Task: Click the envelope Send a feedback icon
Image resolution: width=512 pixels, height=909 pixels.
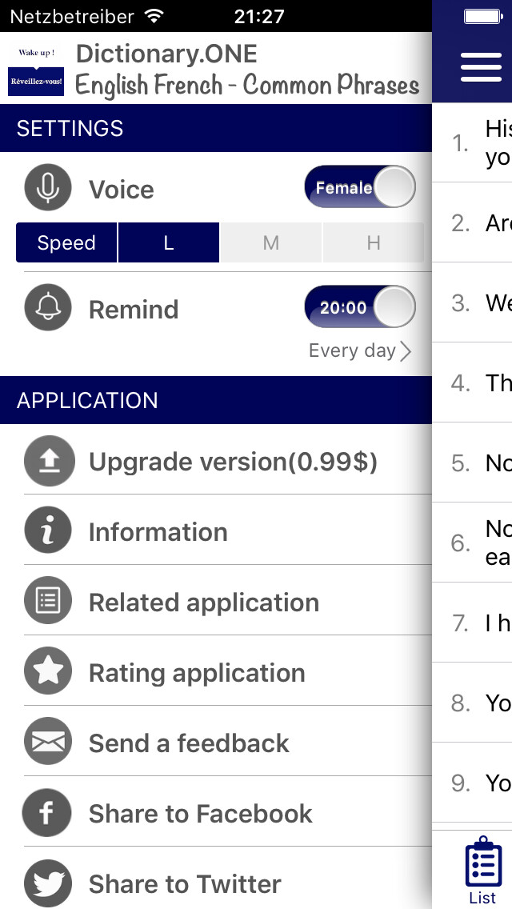Action: [48, 742]
